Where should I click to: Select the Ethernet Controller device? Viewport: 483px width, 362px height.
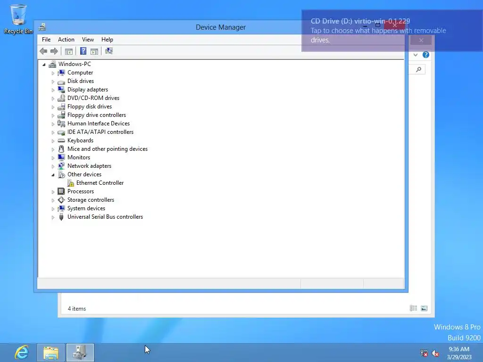[x=100, y=183]
